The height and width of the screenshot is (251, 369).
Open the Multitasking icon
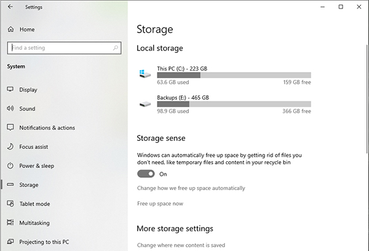[10, 223]
